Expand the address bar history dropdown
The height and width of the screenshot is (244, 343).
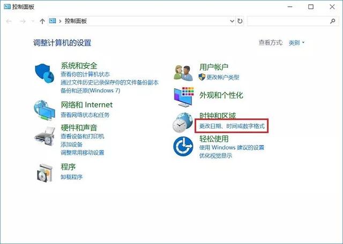click(x=232, y=21)
